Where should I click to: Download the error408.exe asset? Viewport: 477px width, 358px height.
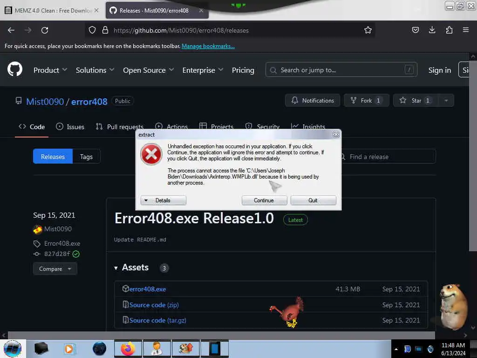point(148,289)
